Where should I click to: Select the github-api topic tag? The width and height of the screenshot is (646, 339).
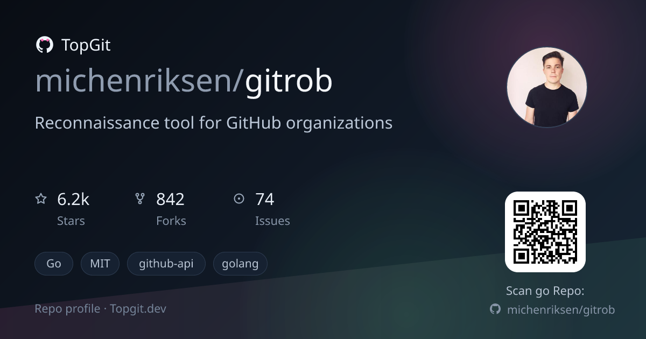click(166, 264)
